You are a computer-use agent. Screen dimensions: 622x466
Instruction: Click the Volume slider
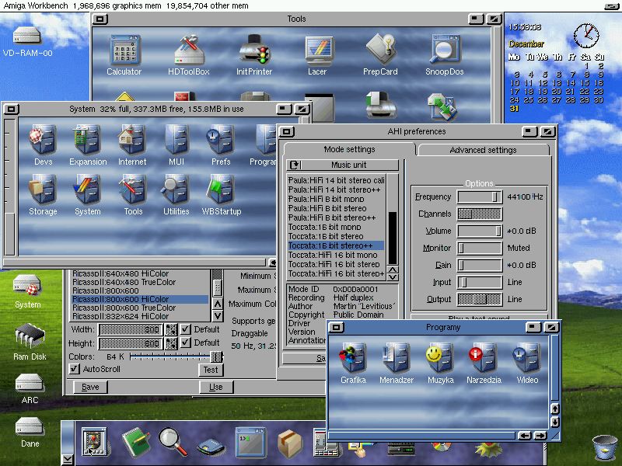[x=480, y=231]
